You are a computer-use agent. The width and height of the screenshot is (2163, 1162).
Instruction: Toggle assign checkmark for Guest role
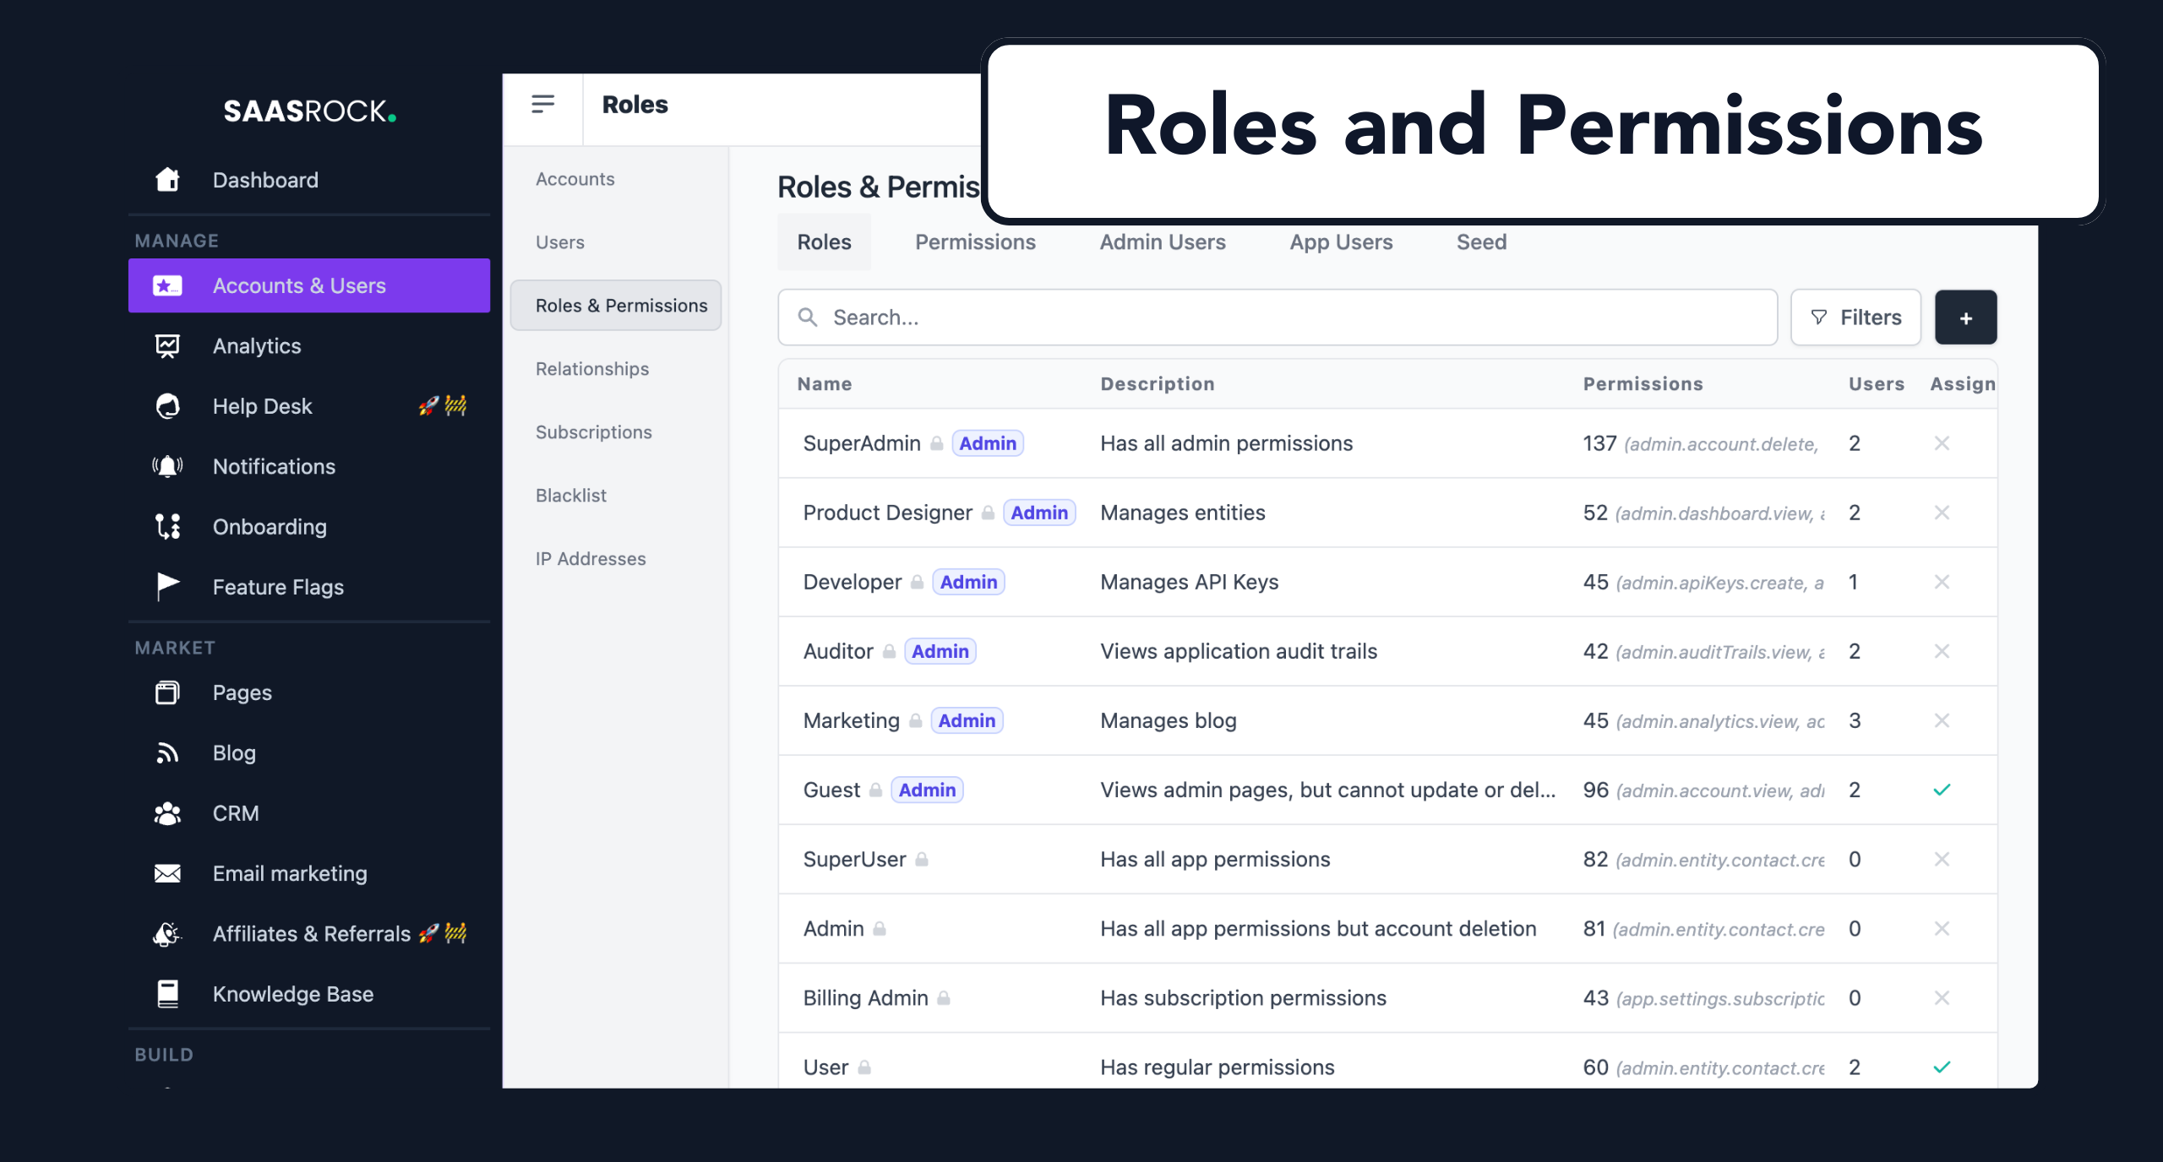tap(1942, 790)
